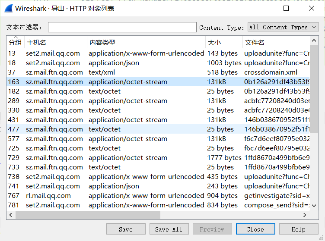Viewport: 325px width, 241px height.
Task: Select packet 37 crossdomain.xml row
Action: click(158, 72)
